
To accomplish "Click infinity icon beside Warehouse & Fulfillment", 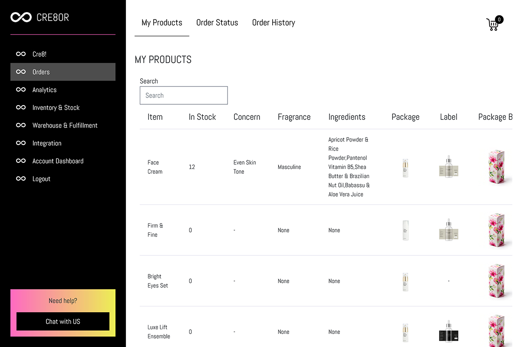I will tap(21, 126).
